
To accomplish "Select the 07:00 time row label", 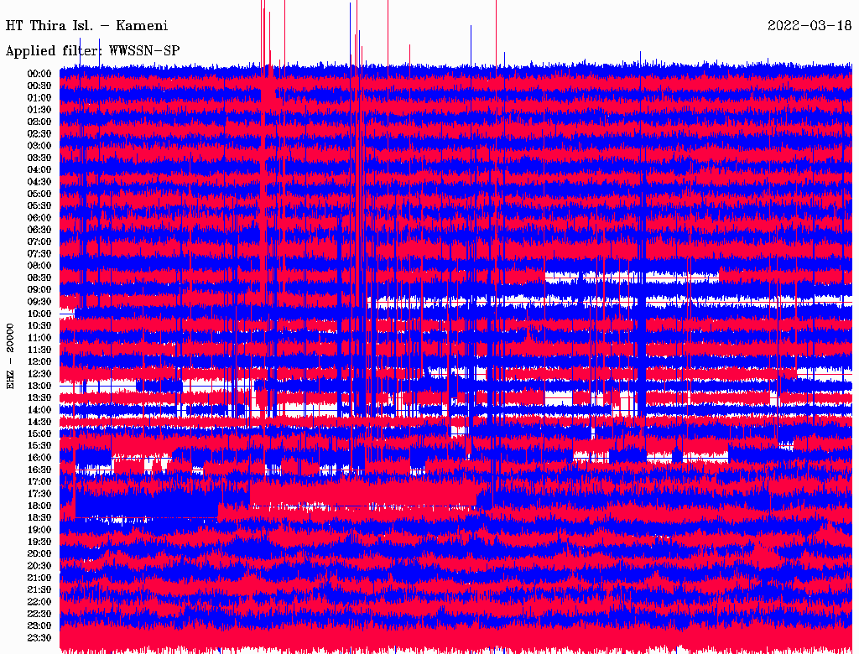I will 39,242.
